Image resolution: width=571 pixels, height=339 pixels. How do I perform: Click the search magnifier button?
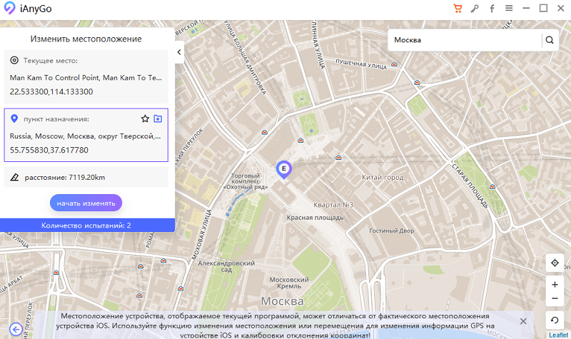550,40
